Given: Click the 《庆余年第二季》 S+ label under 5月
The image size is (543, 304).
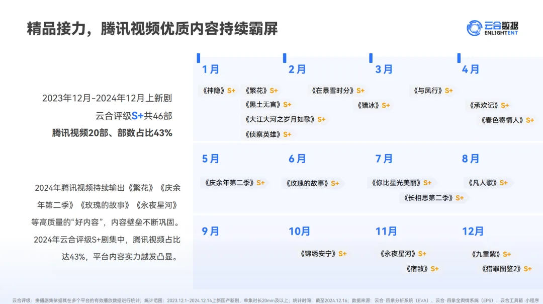Looking at the screenshot, I should (x=234, y=183).
